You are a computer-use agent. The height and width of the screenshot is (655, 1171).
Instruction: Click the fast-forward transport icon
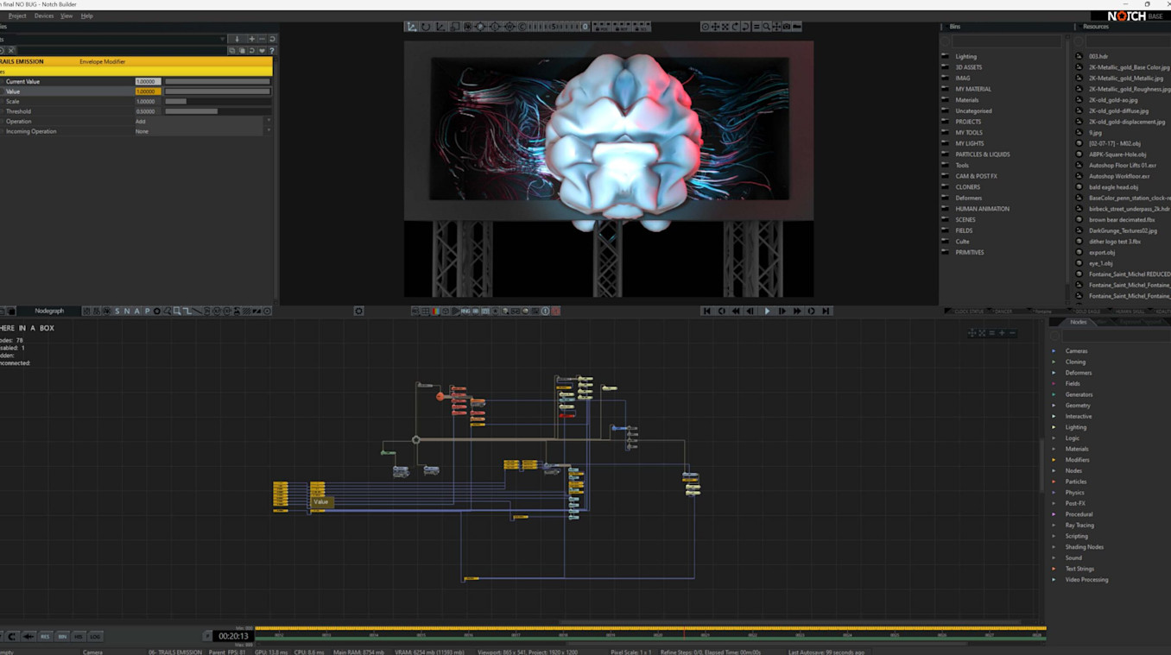coord(796,311)
